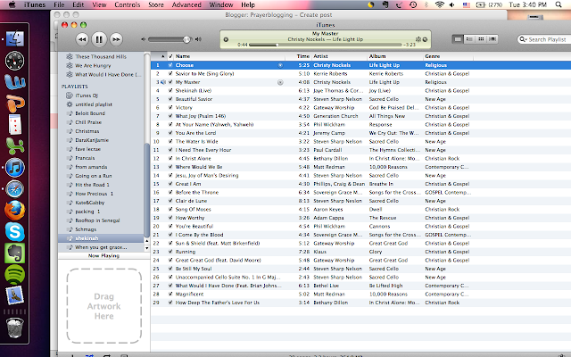Uncheck the How Worthy song checkbox

170,218
